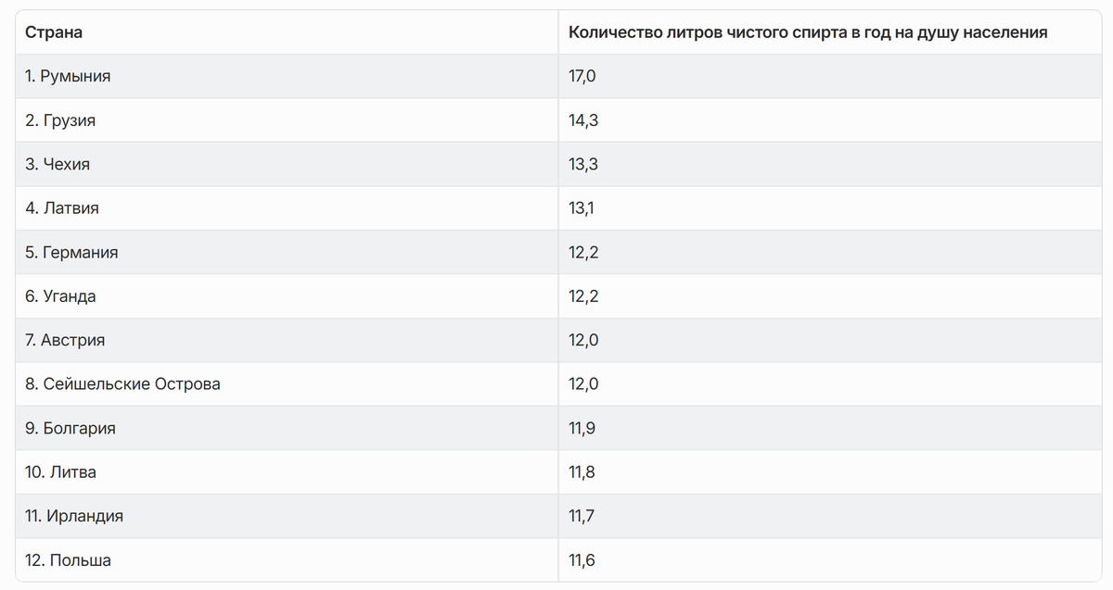The width and height of the screenshot is (1113, 590).
Task: Select the '11. Ирландия' cell
Action: [287, 516]
